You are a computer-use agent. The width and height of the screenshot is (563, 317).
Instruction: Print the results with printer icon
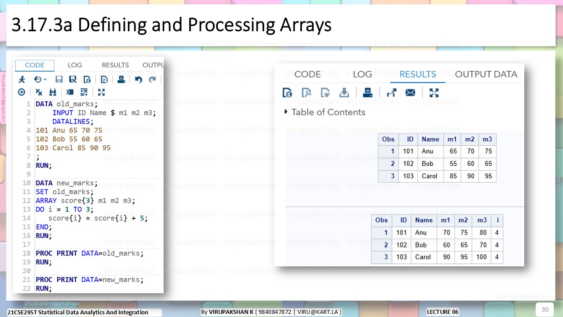(x=368, y=92)
